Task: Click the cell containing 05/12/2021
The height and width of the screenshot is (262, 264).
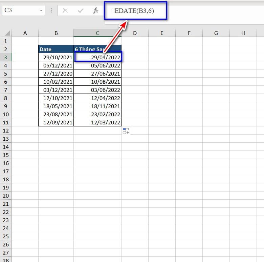Action: [x=56, y=65]
